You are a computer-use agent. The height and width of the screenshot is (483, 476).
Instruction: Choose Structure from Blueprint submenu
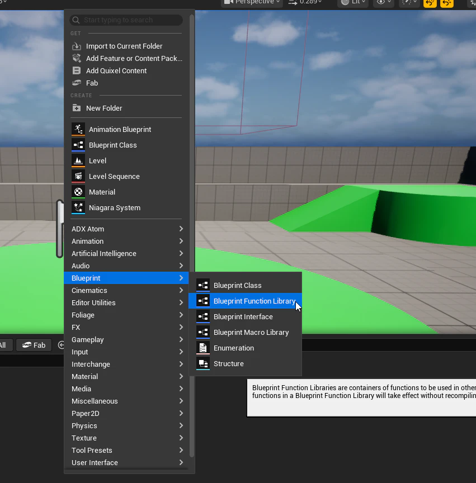coord(245,364)
